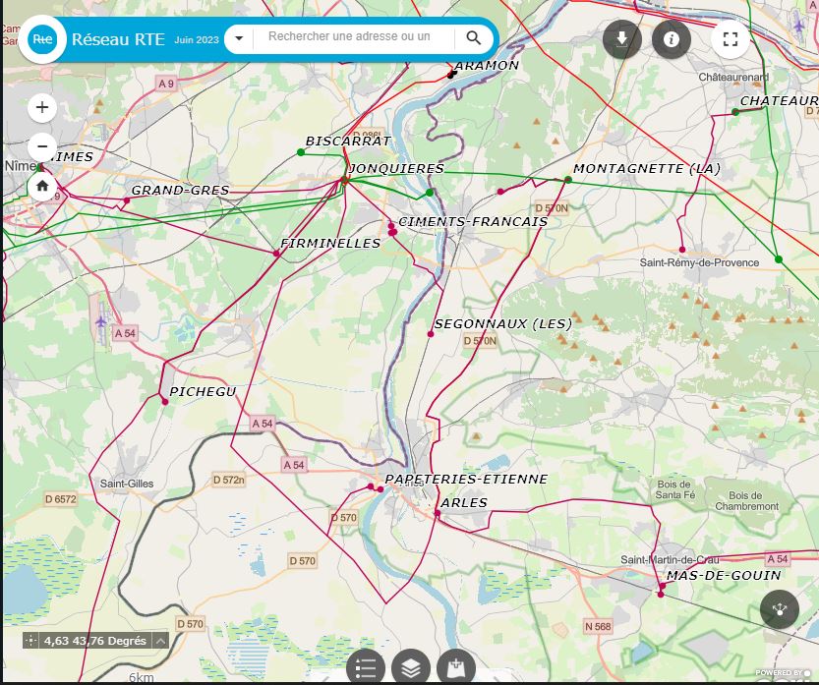Click the zoom out minus button
Image resolution: width=819 pixels, height=685 pixels.
[42, 147]
